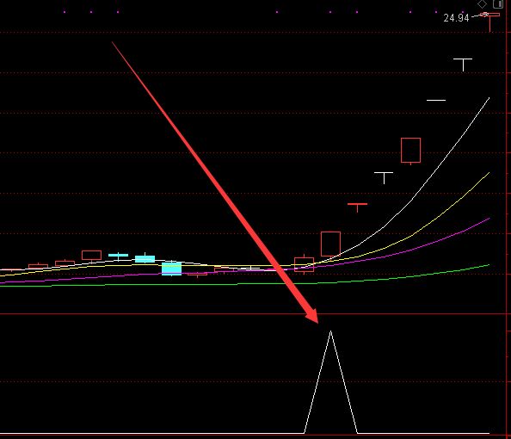This screenshot has height=439, width=511.
Task: Select the lower white T-shaped candle
Action: click(x=384, y=178)
